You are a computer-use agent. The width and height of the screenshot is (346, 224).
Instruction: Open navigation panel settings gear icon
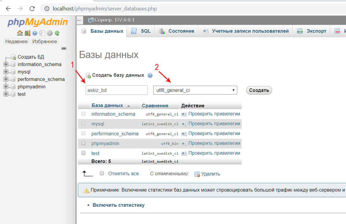point(50,33)
